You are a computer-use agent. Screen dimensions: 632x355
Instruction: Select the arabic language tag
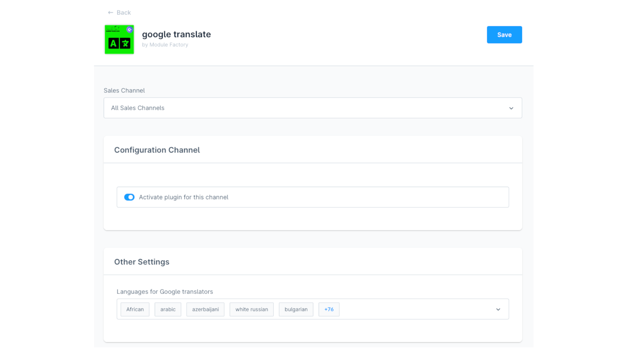pos(168,309)
